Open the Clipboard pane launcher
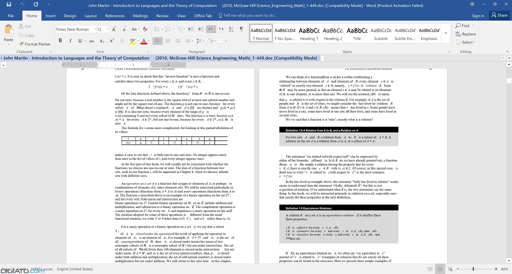The height and width of the screenshot is (274, 512). click(51, 51)
